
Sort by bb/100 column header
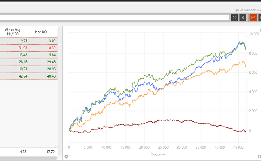[x=41, y=32]
